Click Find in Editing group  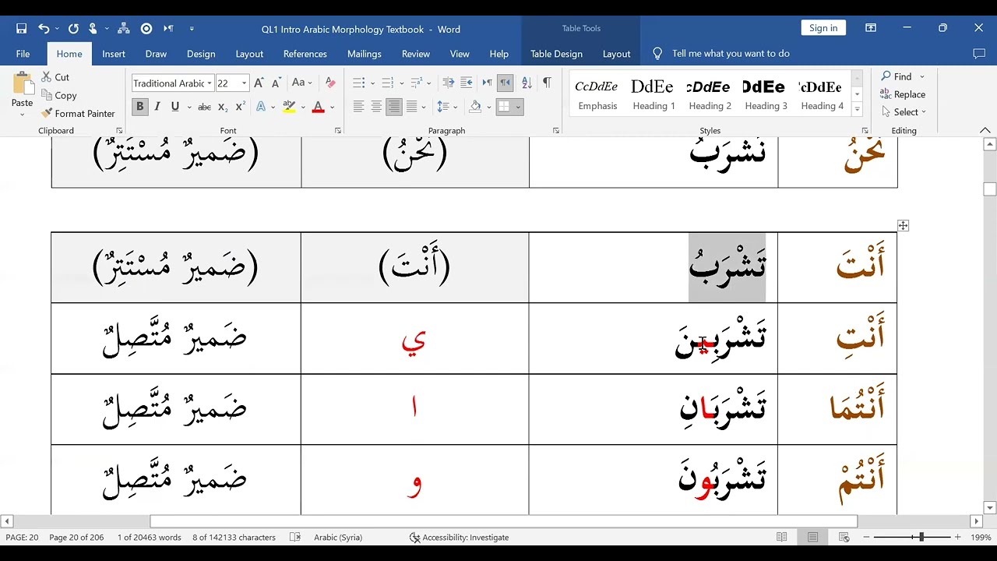point(902,76)
